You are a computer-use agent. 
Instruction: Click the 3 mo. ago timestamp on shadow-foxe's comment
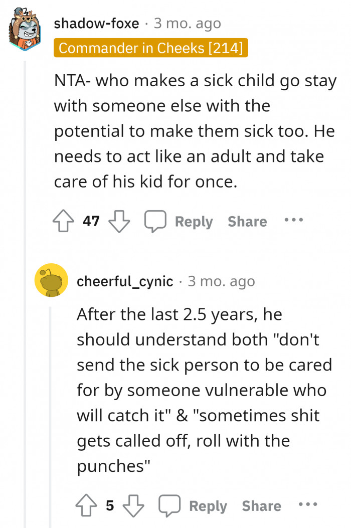pos(187,23)
